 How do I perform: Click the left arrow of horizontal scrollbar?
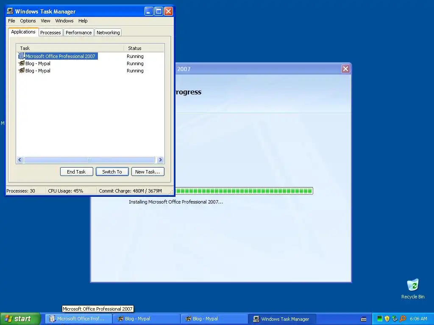tap(20, 160)
